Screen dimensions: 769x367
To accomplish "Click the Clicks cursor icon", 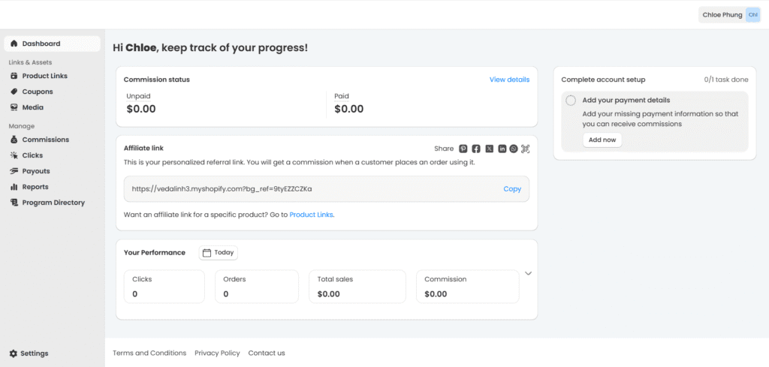I will pos(14,155).
